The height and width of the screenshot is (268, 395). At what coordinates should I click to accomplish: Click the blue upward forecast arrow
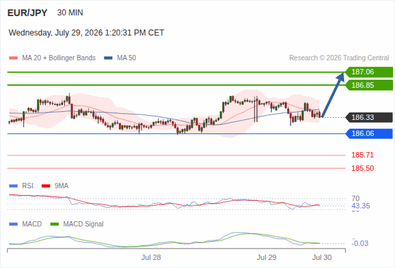[x=333, y=95]
